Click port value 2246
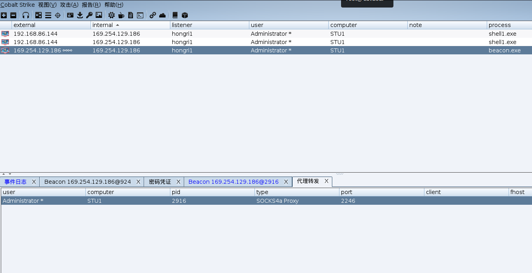This screenshot has height=273, width=532. point(348,201)
